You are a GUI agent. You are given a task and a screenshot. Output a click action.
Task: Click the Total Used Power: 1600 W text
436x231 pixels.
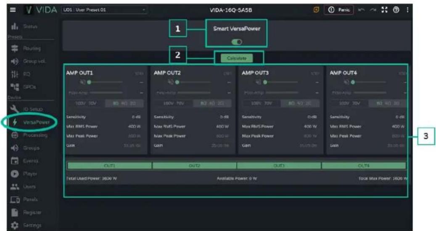tap(92, 178)
